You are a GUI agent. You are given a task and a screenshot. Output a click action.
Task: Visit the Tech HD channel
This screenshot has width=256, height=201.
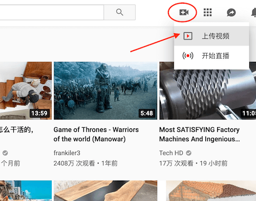(x=171, y=153)
